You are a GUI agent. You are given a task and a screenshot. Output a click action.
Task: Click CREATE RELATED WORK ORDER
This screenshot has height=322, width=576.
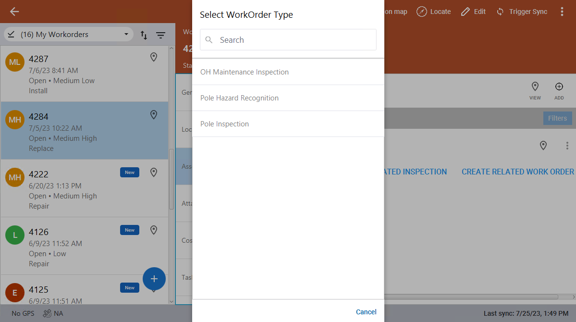pyautogui.click(x=517, y=172)
